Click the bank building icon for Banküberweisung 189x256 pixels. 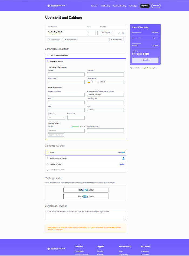click(124, 158)
